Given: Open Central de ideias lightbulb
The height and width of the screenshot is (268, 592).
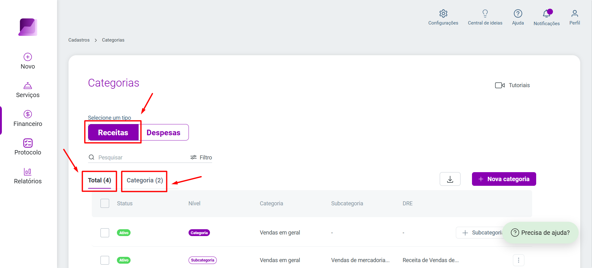Looking at the screenshot, I should point(485,13).
